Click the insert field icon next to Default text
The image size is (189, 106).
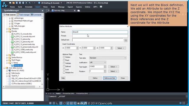point(126,40)
